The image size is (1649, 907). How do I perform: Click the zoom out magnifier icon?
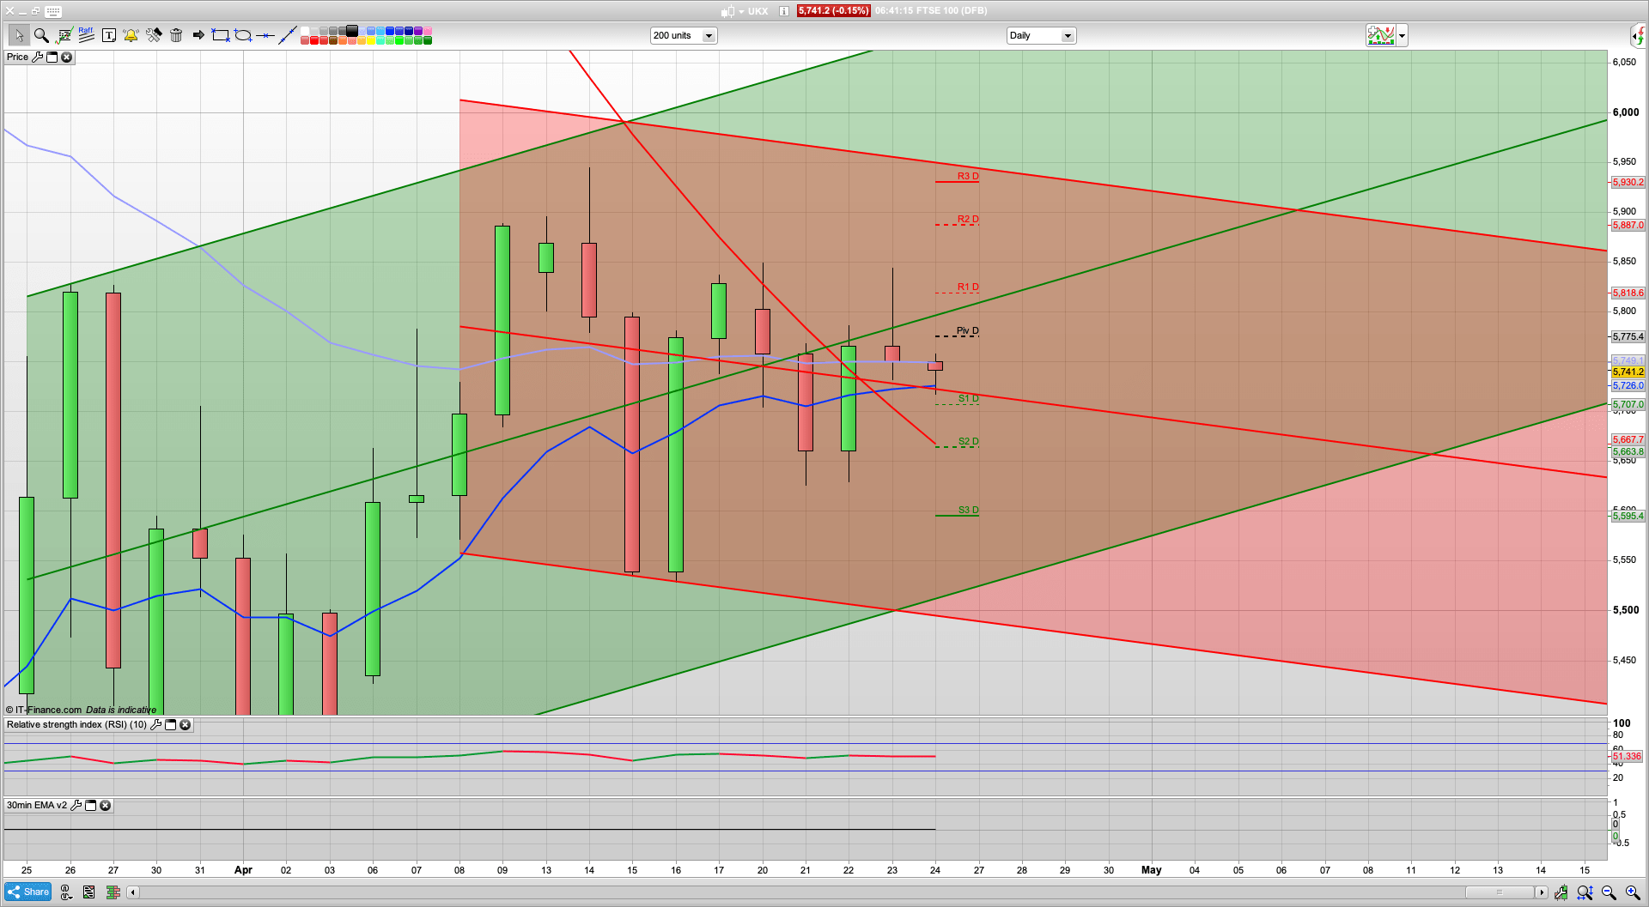tap(1609, 892)
